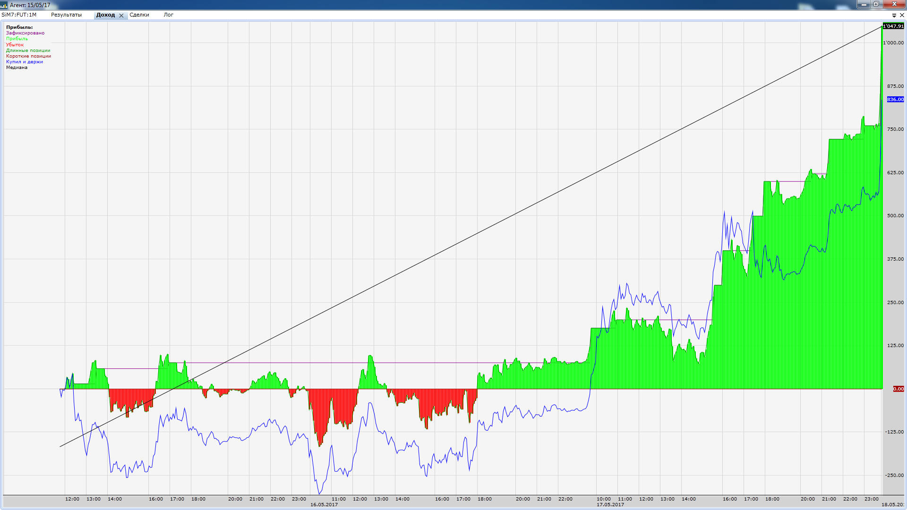Open the Результаты tab

(x=66, y=15)
